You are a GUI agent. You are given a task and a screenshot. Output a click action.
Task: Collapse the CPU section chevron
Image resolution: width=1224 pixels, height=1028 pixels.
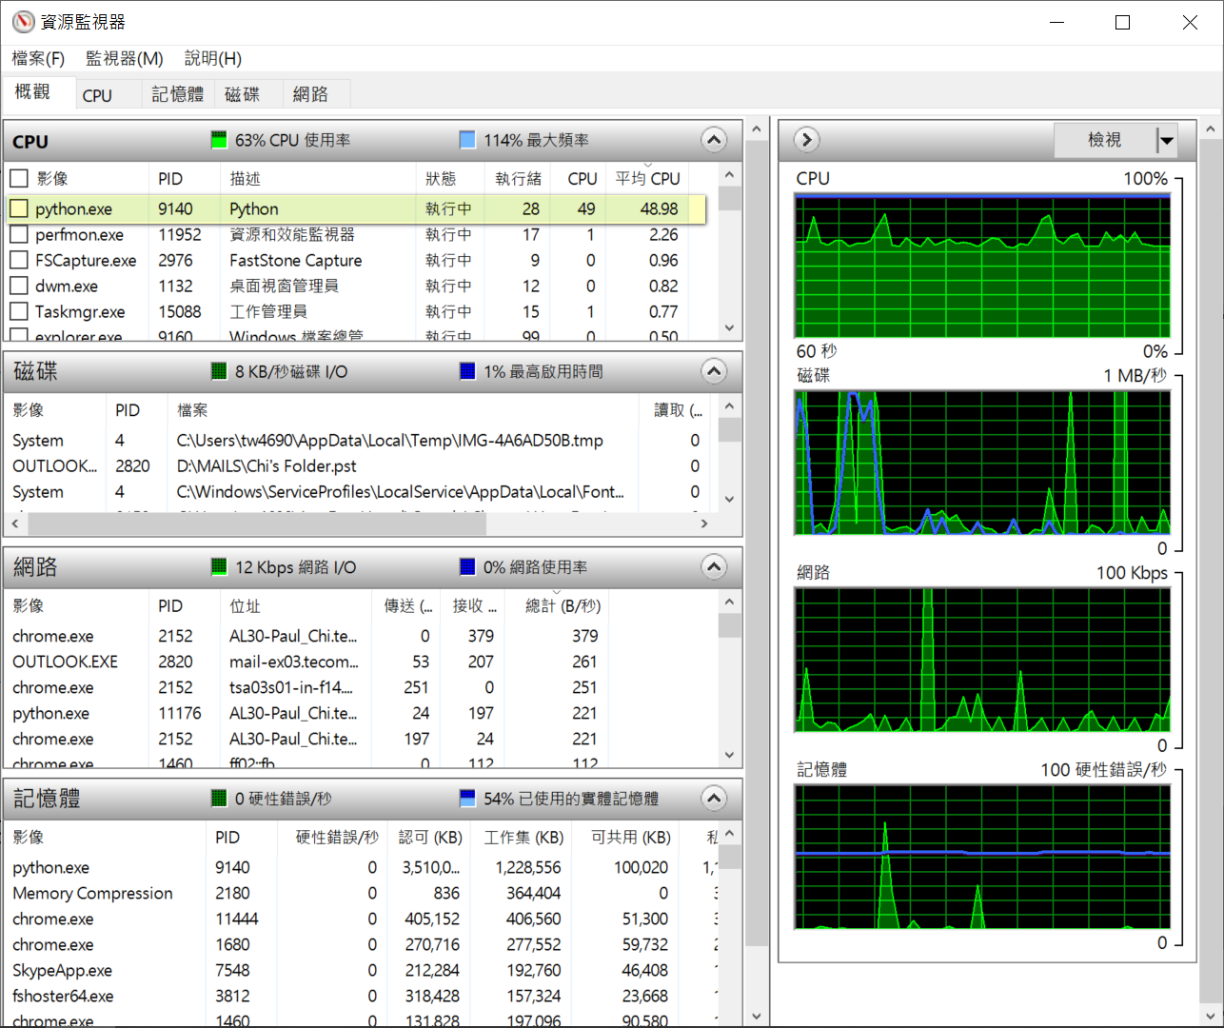tap(714, 140)
